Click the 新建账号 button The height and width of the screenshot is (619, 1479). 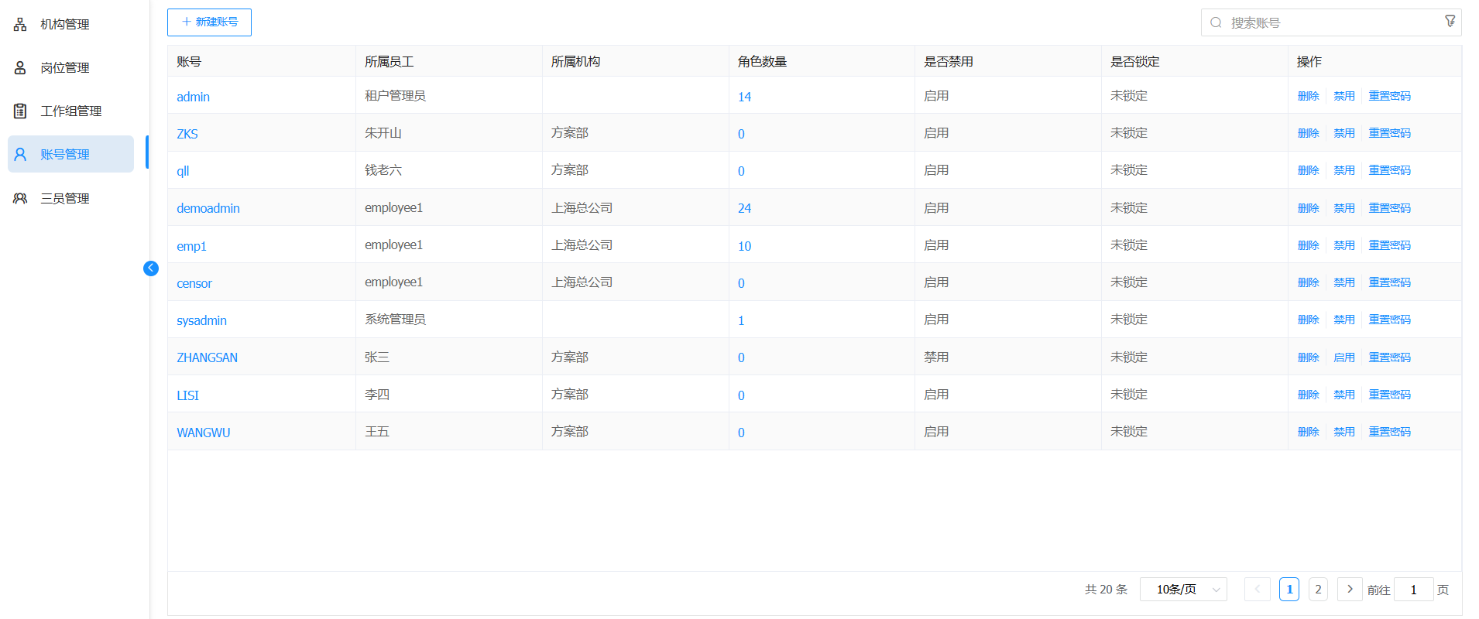pyautogui.click(x=209, y=22)
